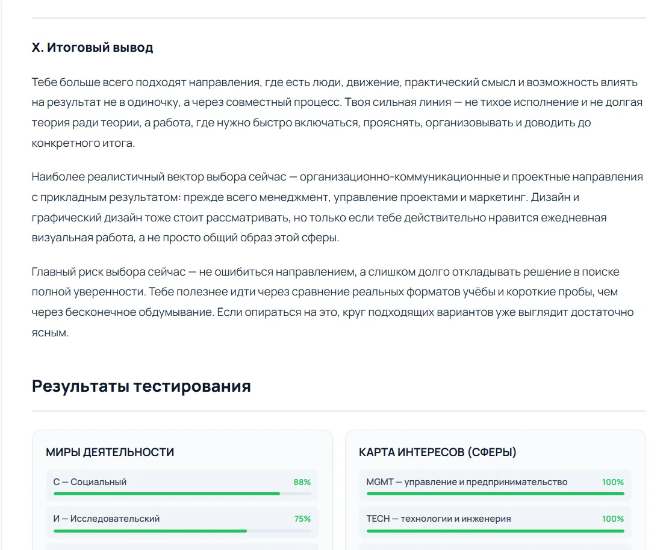
Task: Click the TECH row progress bar
Action: 496,531
